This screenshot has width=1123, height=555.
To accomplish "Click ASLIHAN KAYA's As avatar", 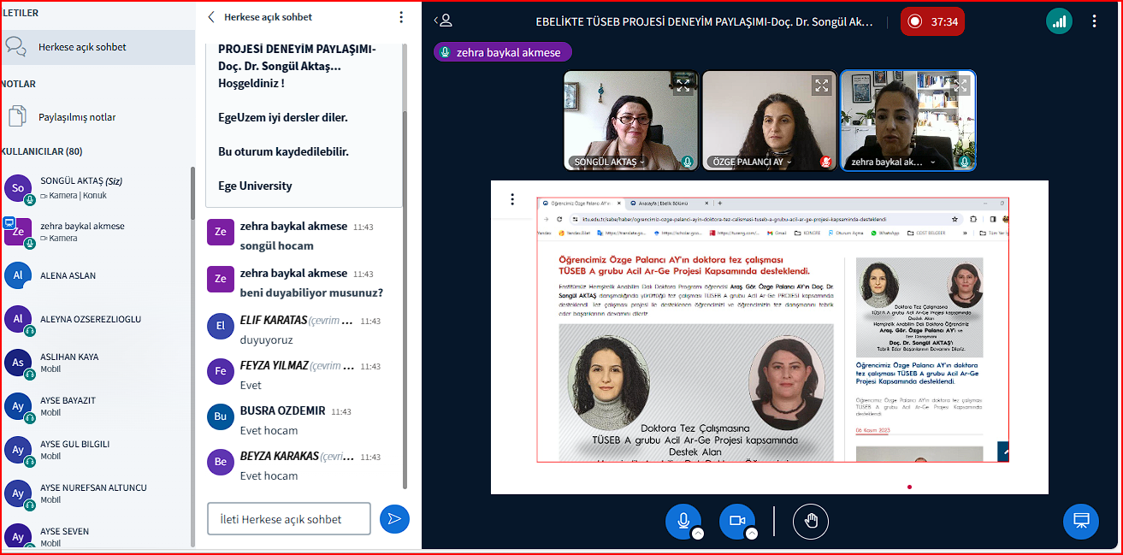I will (x=18, y=363).
